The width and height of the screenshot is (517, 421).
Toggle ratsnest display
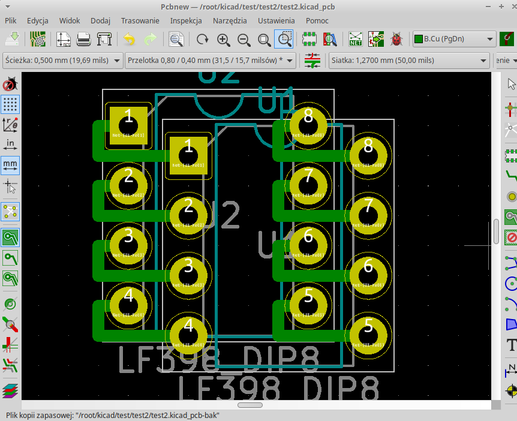pyautogui.click(x=10, y=212)
